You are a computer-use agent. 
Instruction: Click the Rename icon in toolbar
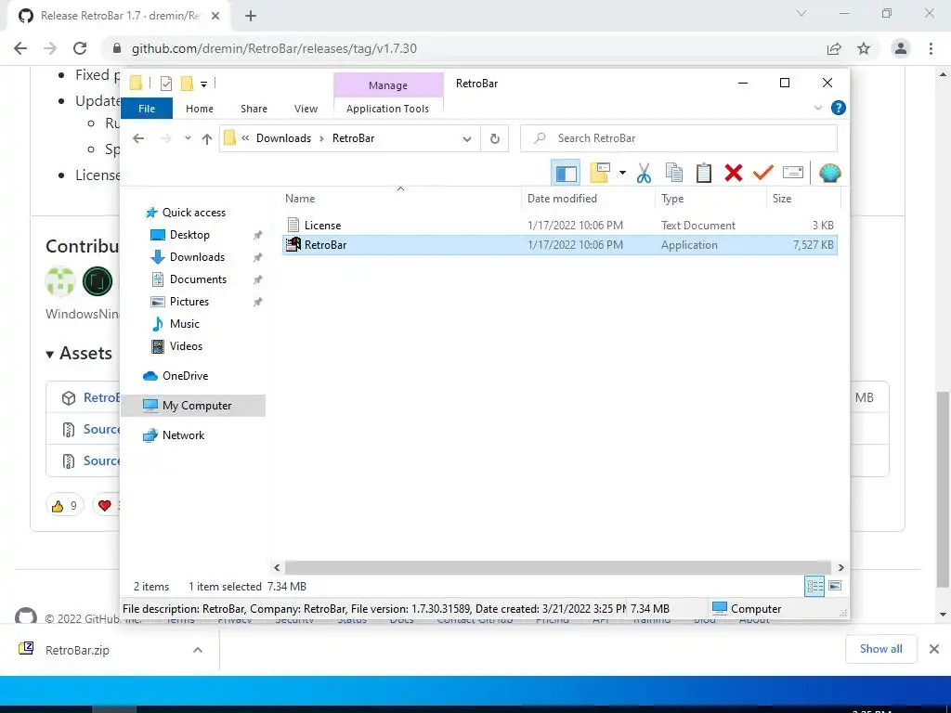pyautogui.click(x=793, y=174)
